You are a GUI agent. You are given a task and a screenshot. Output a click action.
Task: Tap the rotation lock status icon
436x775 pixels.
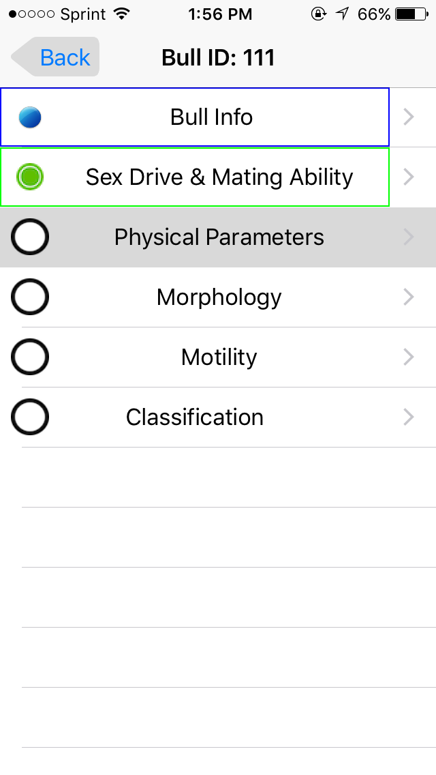click(318, 14)
